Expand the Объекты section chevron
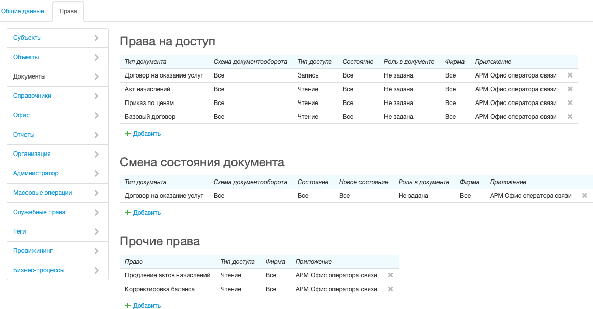Image resolution: width=593 pixels, height=309 pixels. (x=96, y=57)
